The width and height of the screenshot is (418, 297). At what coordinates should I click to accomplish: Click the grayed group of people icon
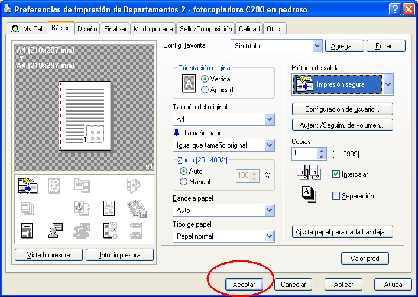pyautogui.click(x=82, y=231)
